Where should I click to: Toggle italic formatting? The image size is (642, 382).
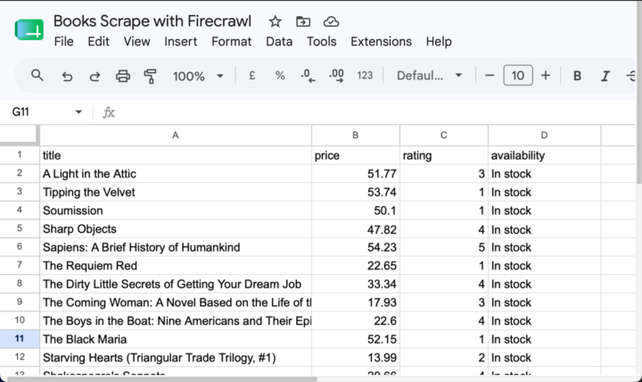point(605,76)
